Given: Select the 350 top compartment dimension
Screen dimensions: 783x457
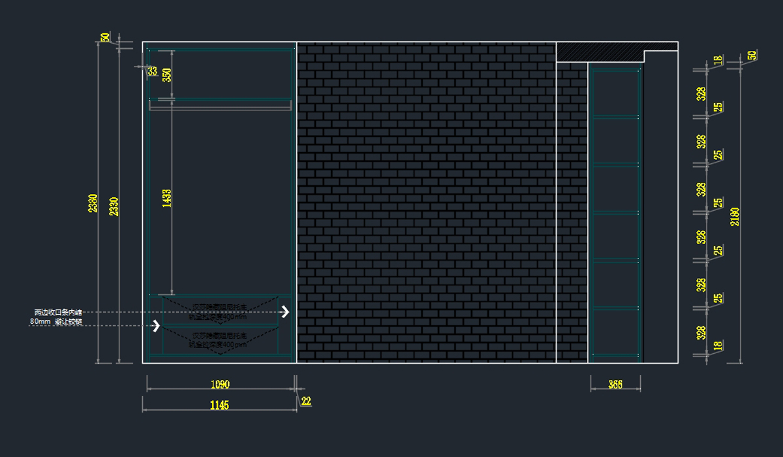Looking at the screenshot, I should click(x=167, y=74).
